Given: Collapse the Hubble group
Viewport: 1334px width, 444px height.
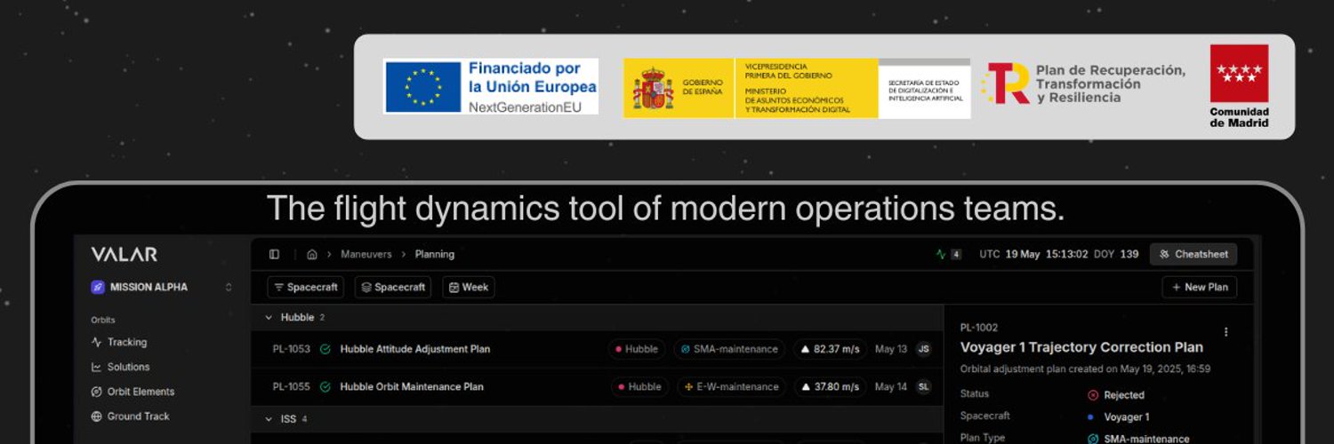Looking at the screenshot, I should click(x=269, y=318).
